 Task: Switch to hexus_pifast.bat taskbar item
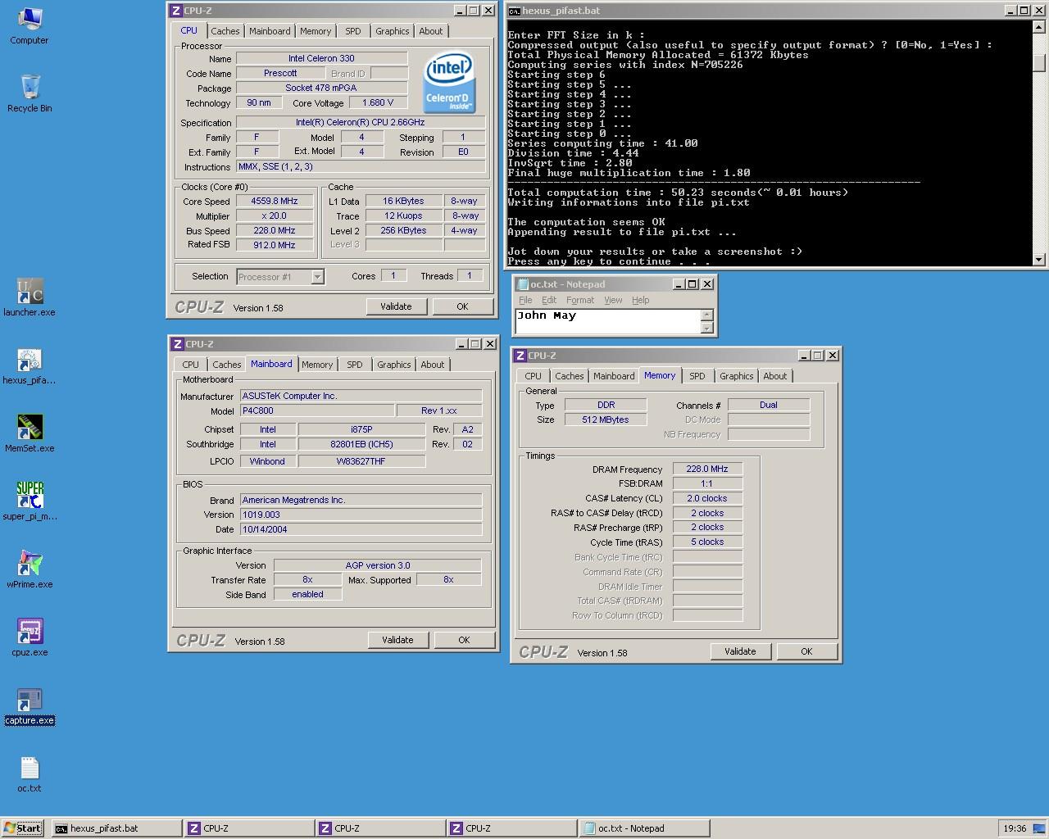coord(116,828)
